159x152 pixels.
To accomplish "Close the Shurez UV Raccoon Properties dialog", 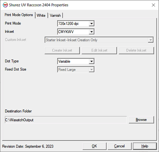I will 153,5.
